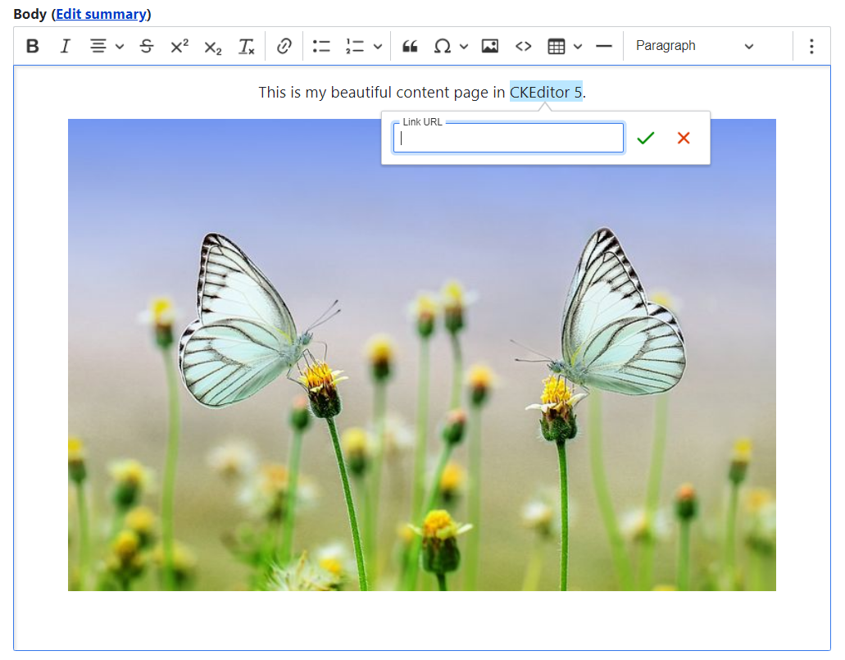This screenshot has width=845, height=660.
Task: Open the Insert Image tool
Action: pyautogui.click(x=490, y=46)
